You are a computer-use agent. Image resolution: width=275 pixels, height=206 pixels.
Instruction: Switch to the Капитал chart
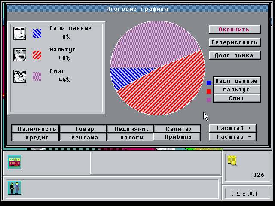[x=177, y=129]
